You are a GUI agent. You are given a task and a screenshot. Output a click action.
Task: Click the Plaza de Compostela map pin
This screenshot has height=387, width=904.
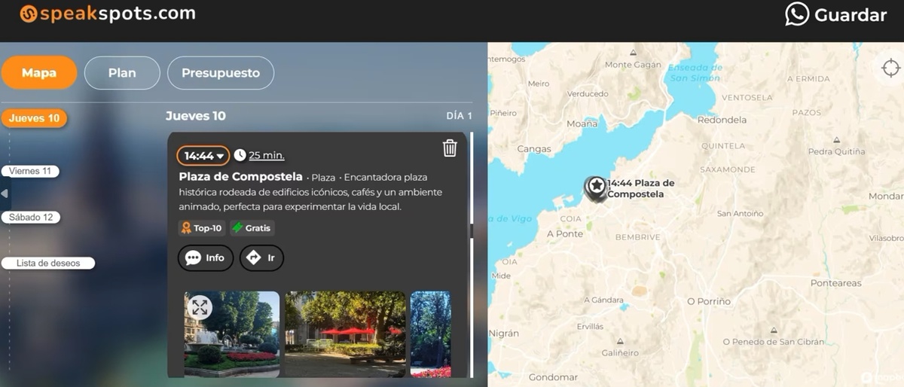pos(596,188)
